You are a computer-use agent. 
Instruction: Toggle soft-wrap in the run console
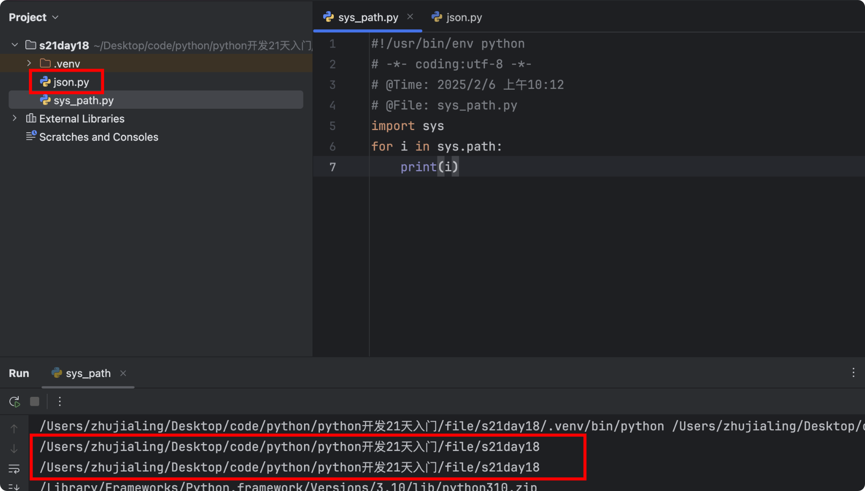point(14,469)
